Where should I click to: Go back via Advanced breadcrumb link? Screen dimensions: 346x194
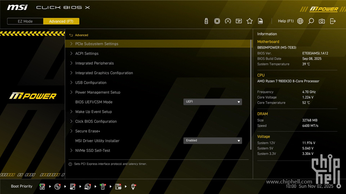pos(81,35)
